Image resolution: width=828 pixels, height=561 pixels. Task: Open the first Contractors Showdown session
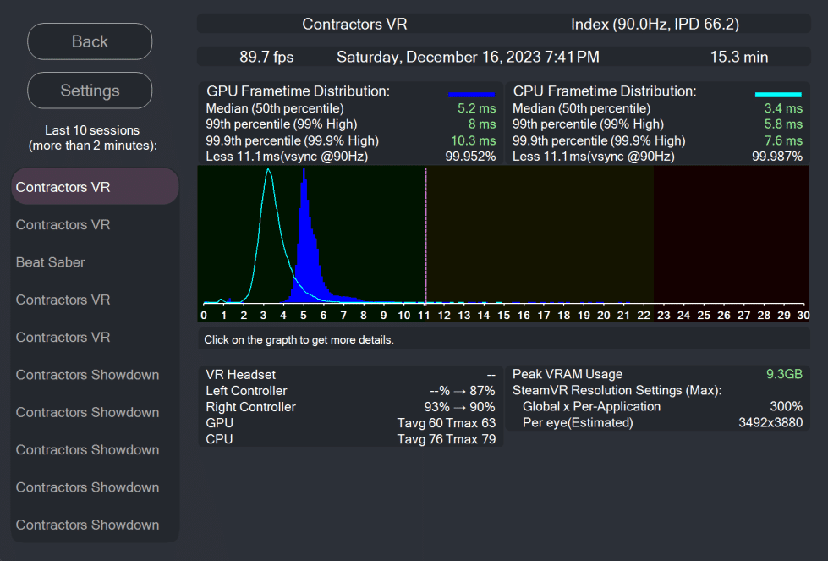coord(95,375)
